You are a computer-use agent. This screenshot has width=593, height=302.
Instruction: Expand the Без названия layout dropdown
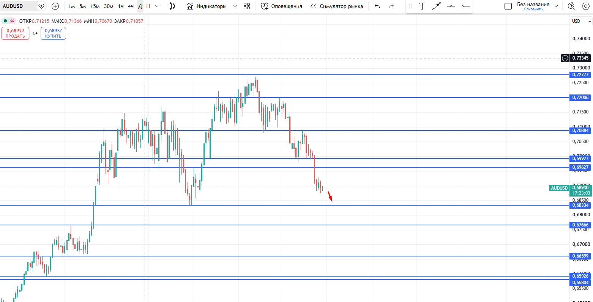(x=556, y=6)
